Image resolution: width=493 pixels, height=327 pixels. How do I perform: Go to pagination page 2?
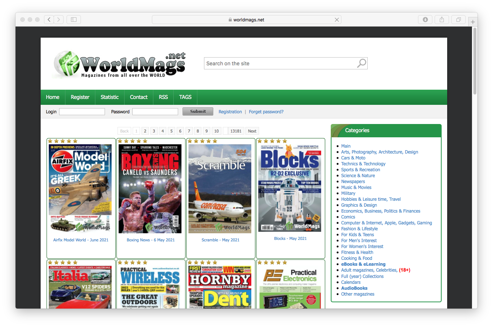pyautogui.click(x=145, y=131)
